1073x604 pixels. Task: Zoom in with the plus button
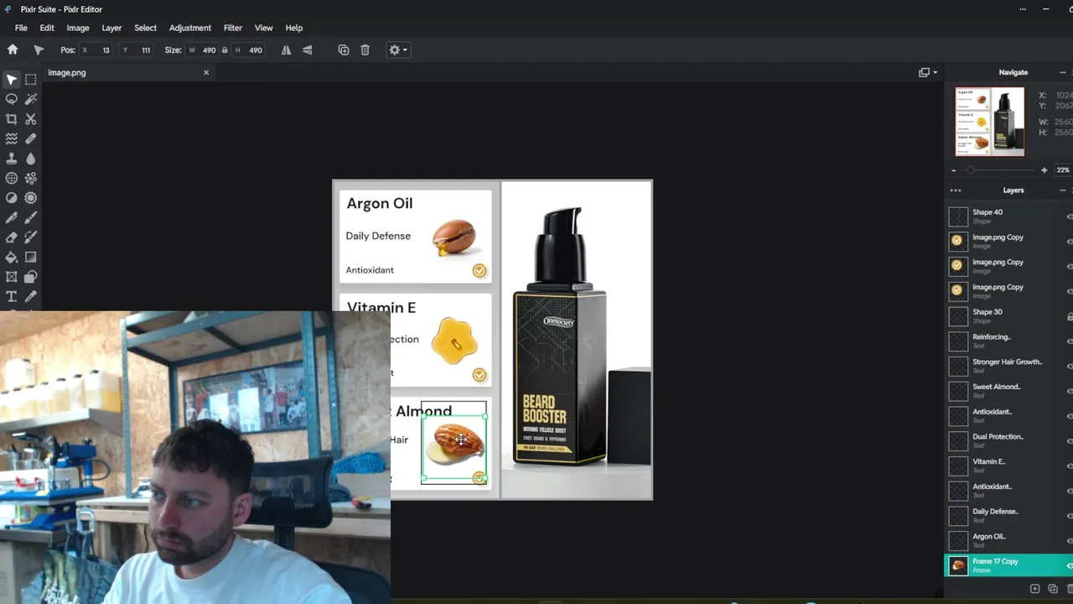(1044, 170)
